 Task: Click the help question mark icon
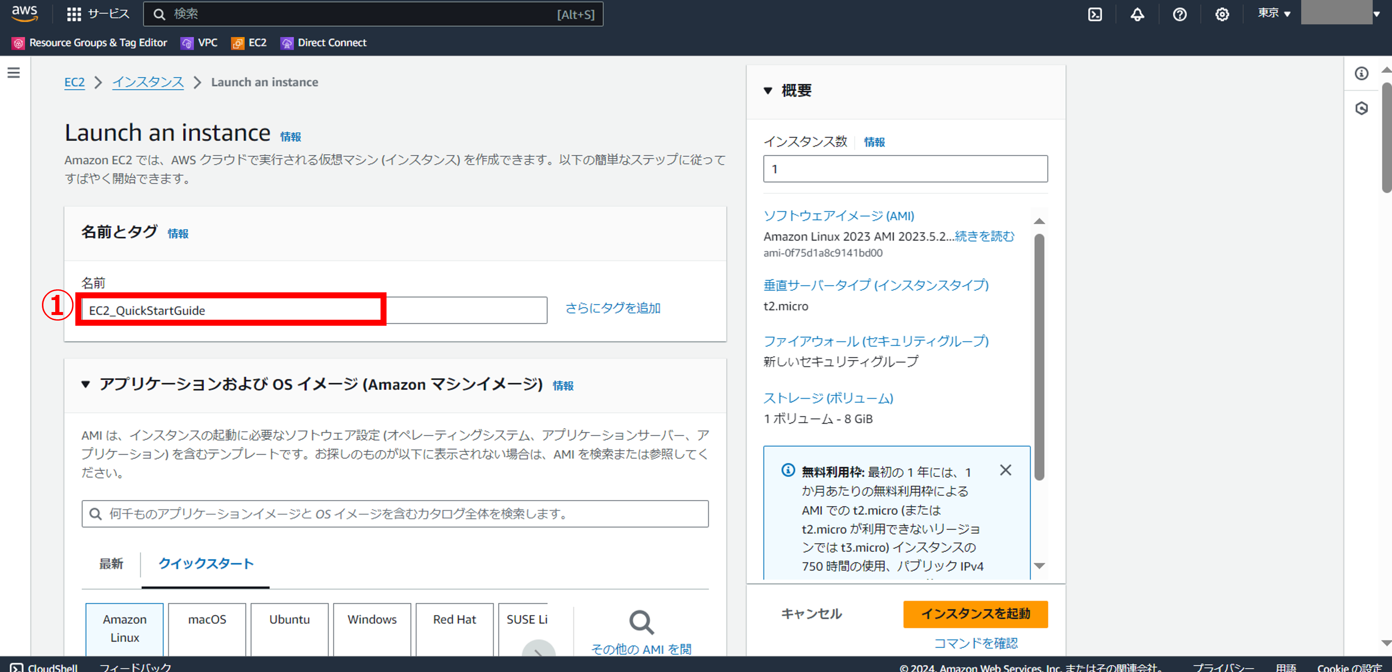tap(1180, 15)
